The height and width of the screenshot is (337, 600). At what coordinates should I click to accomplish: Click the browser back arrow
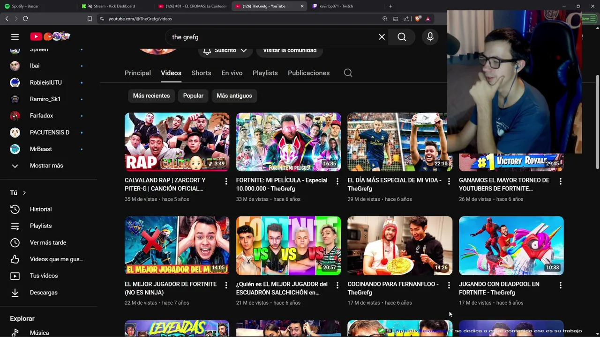[7, 19]
